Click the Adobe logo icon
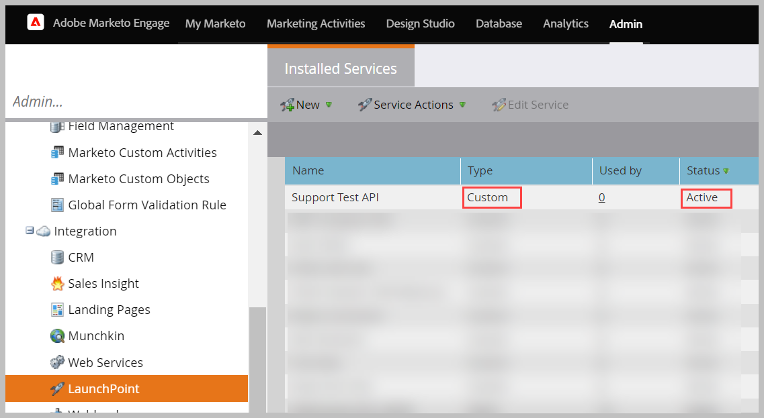Viewport: 764px width, 418px height. point(36,22)
